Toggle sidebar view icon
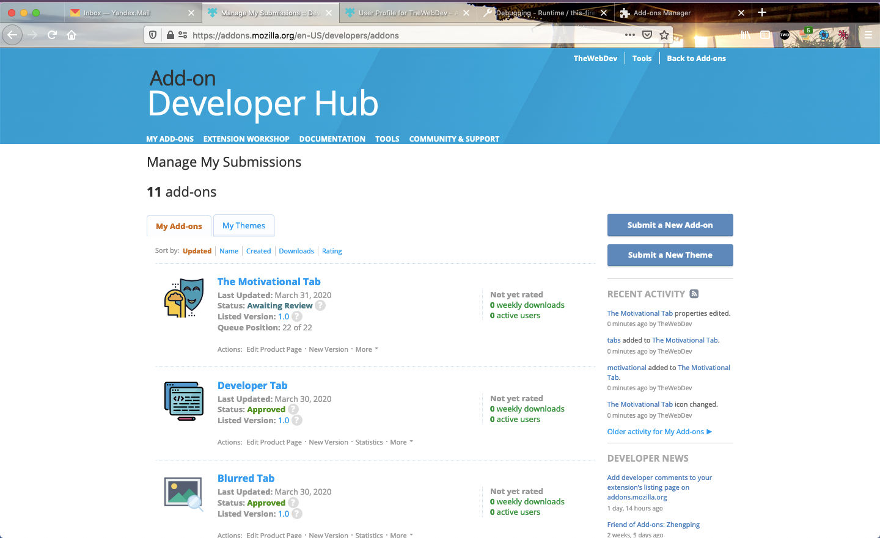Image resolution: width=880 pixels, height=538 pixels. click(x=765, y=35)
